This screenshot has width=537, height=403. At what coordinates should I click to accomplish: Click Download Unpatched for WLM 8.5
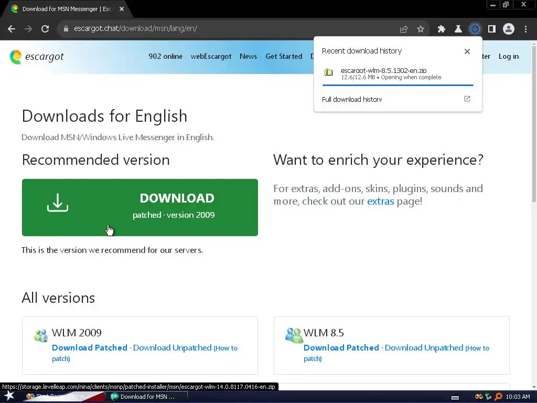coord(424,347)
